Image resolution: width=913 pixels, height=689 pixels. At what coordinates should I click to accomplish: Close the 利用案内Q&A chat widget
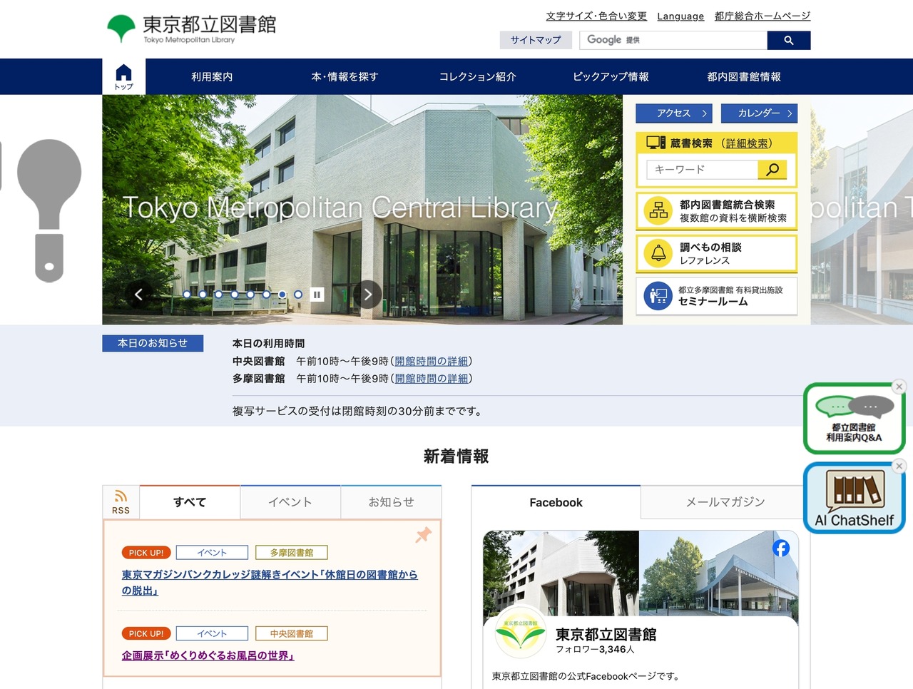coord(899,387)
